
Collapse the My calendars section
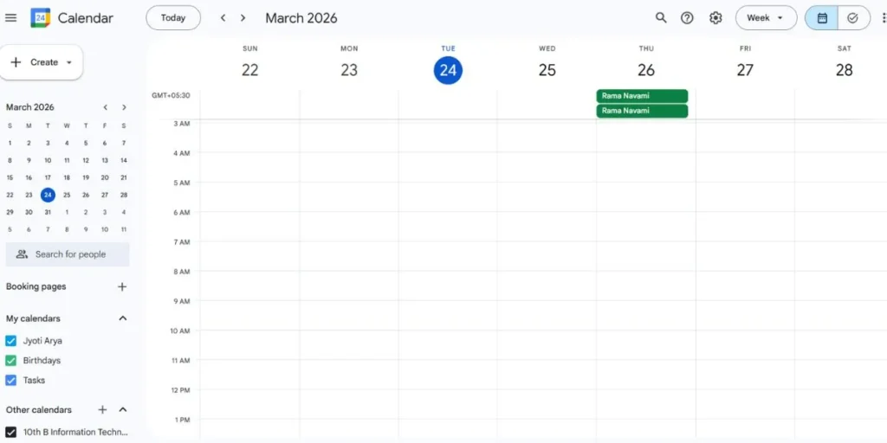(123, 318)
